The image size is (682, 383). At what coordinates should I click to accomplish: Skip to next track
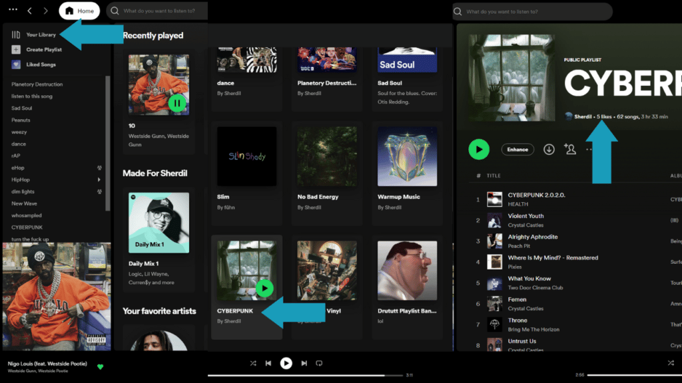(304, 364)
